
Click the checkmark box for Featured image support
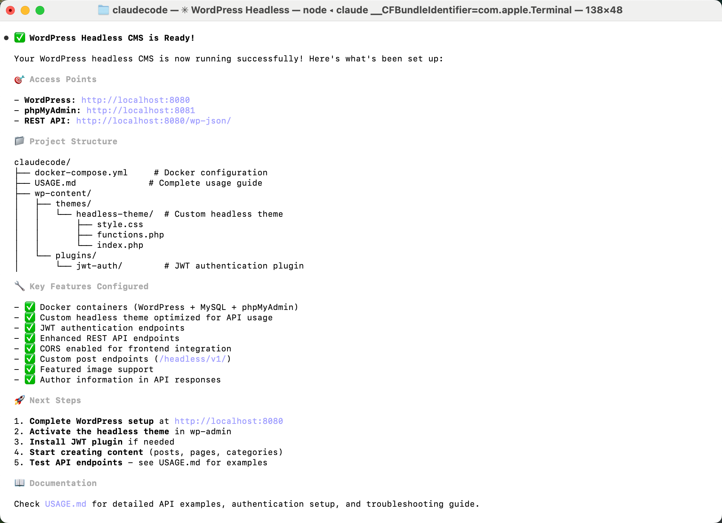(30, 369)
